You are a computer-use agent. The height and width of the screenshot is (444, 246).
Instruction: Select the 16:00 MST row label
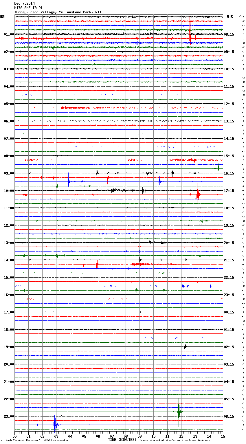click(x=9, y=295)
